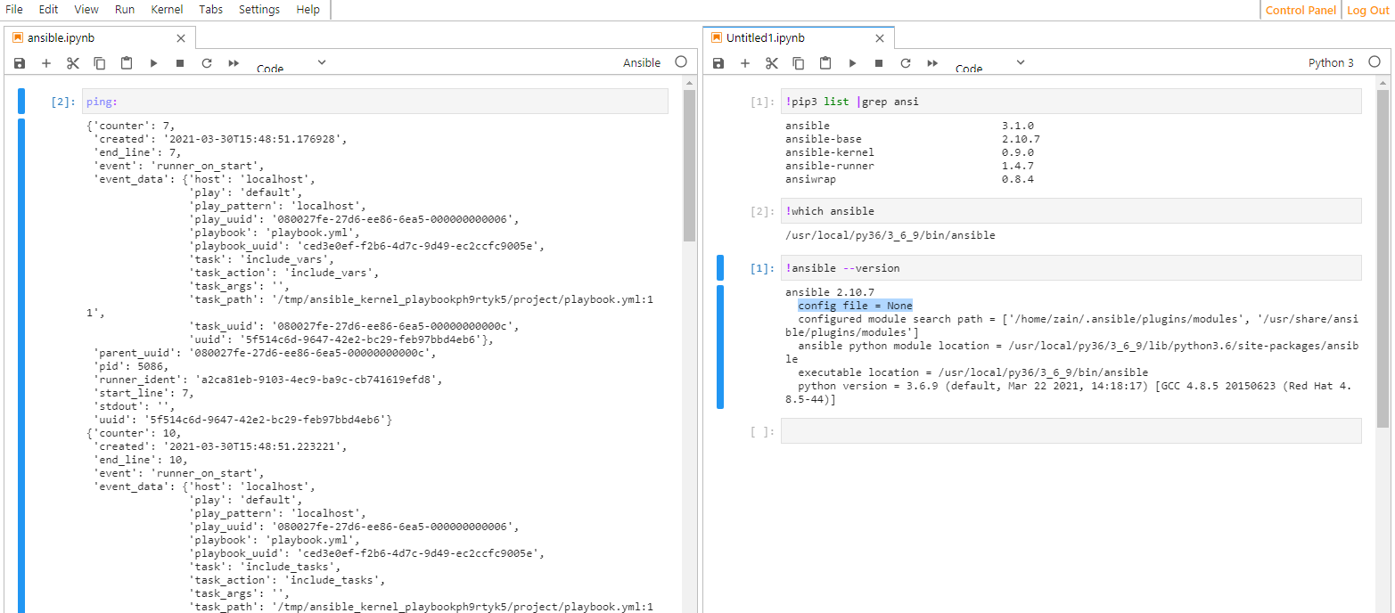1395x613 pixels.
Task: Click the Log Out link
Action: pyautogui.click(x=1367, y=10)
